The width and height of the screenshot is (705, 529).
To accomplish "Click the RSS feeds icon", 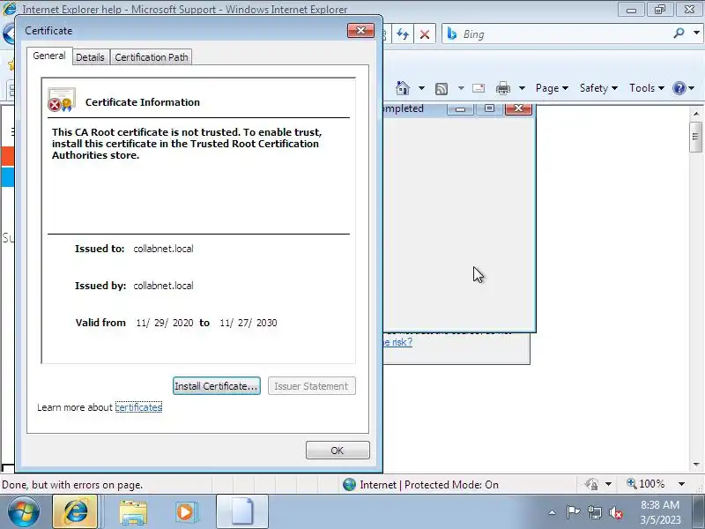I will click(x=442, y=89).
